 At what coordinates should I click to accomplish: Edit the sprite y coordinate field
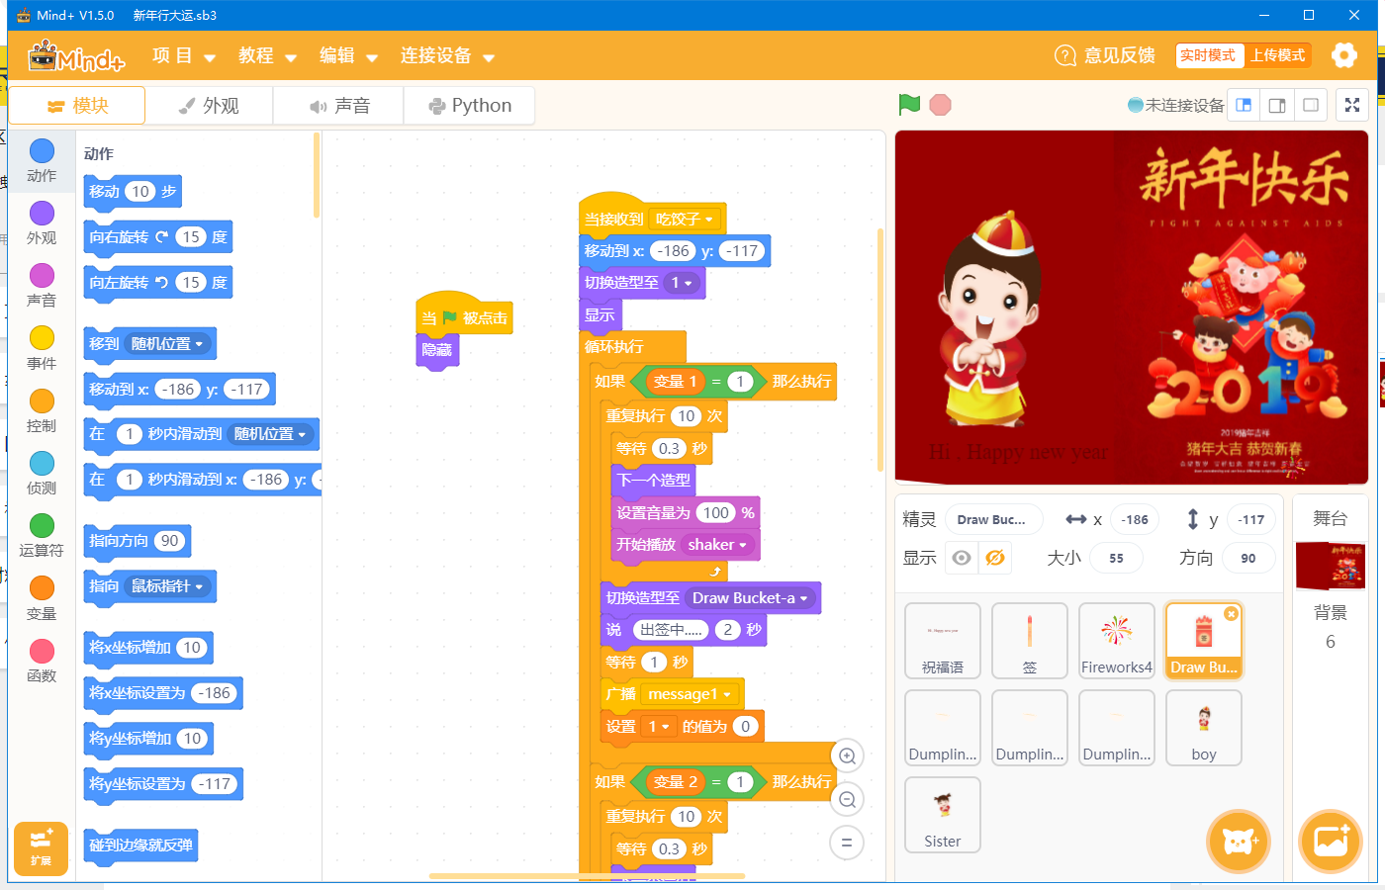pyautogui.click(x=1251, y=519)
